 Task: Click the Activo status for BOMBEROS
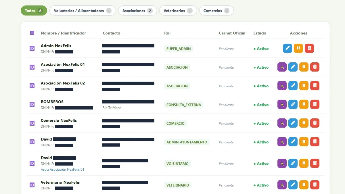[261, 105]
